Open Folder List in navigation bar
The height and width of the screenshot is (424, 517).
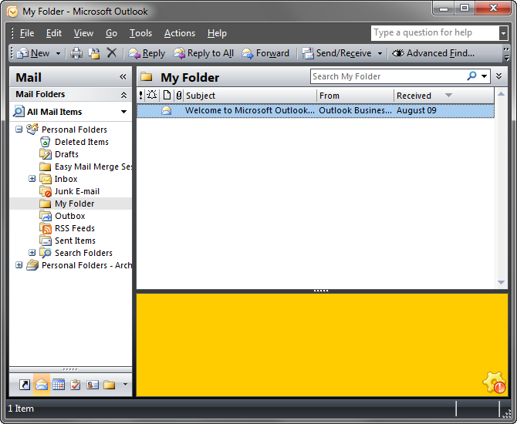pyautogui.click(x=110, y=385)
